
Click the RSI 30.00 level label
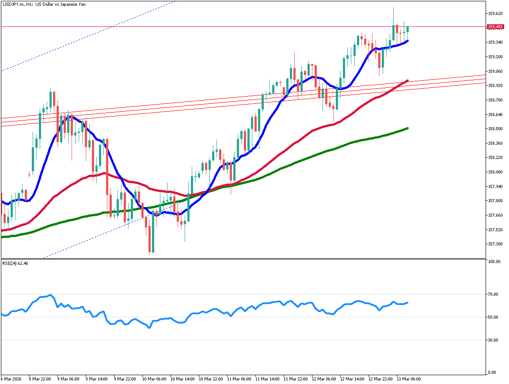[494, 340]
